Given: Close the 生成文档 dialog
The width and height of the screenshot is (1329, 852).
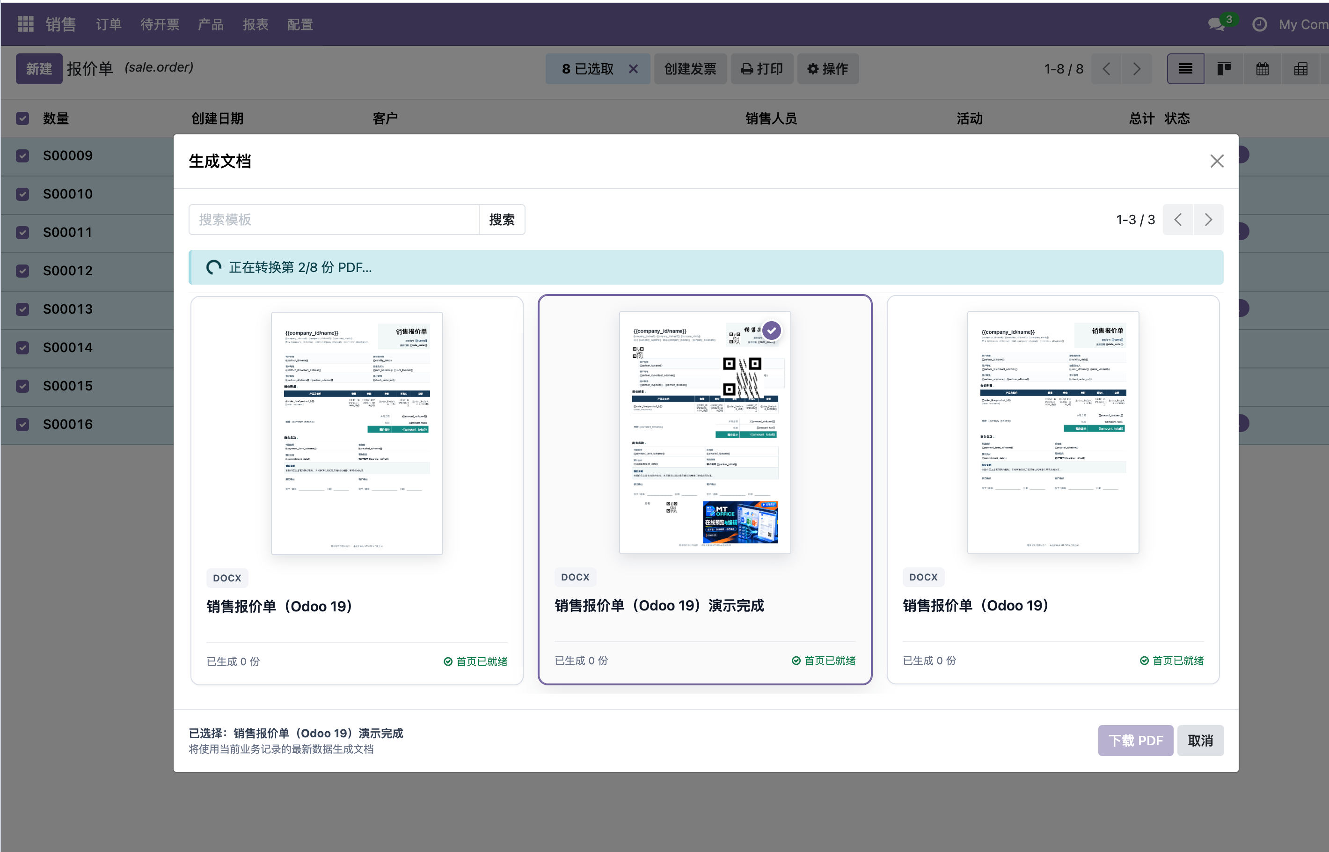Looking at the screenshot, I should point(1217,161).
